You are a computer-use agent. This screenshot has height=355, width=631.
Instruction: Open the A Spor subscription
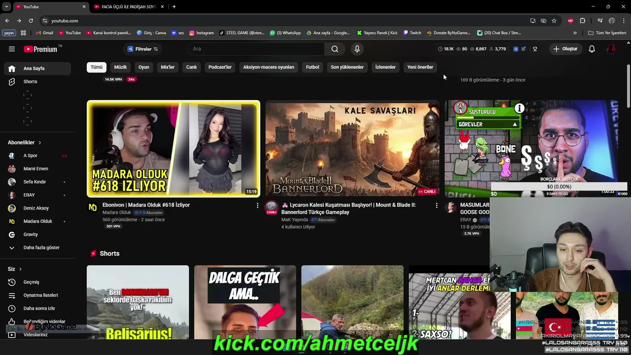pyautogui.click(x=37, y=155)
